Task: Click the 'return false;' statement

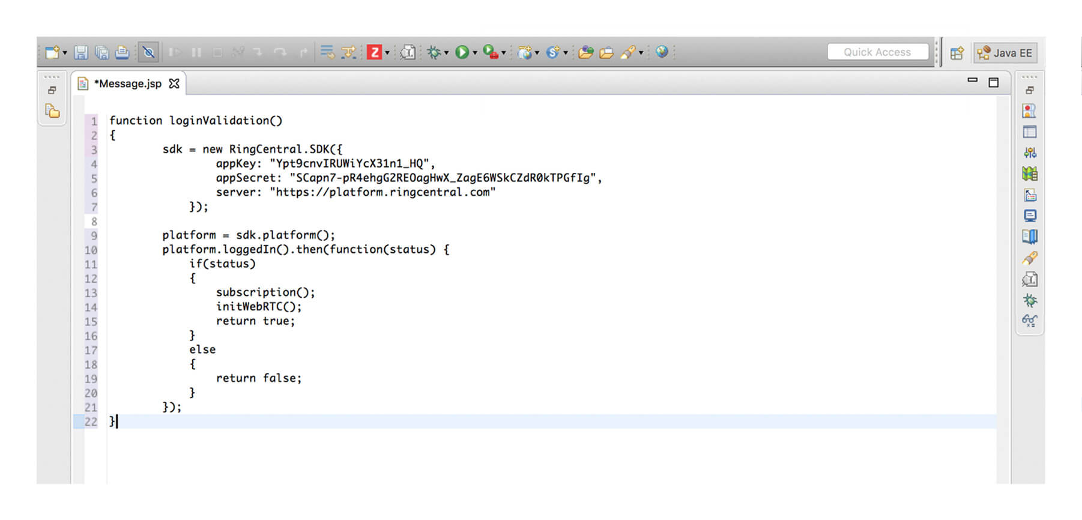Action: (259, 378)
